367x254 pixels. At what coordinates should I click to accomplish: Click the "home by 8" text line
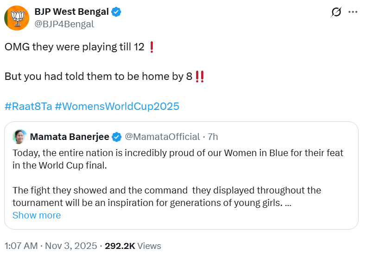click(x=98, y=76)
